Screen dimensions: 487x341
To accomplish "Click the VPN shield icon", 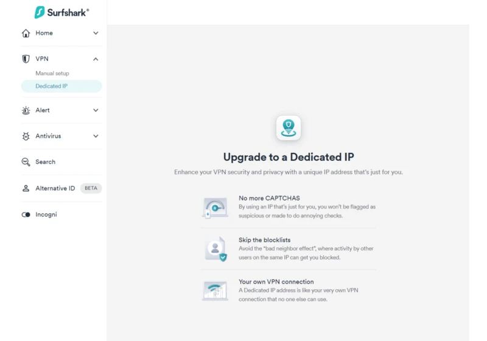I will (26, 58).
